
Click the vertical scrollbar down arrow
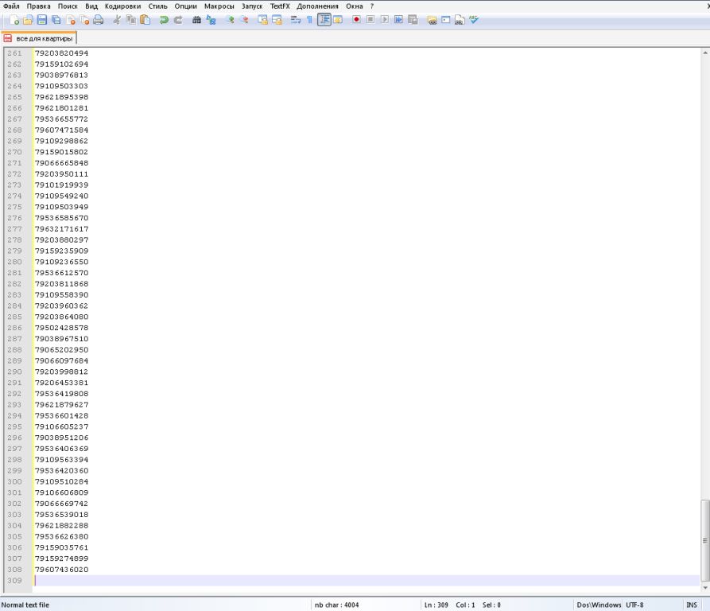pos(705,587)
